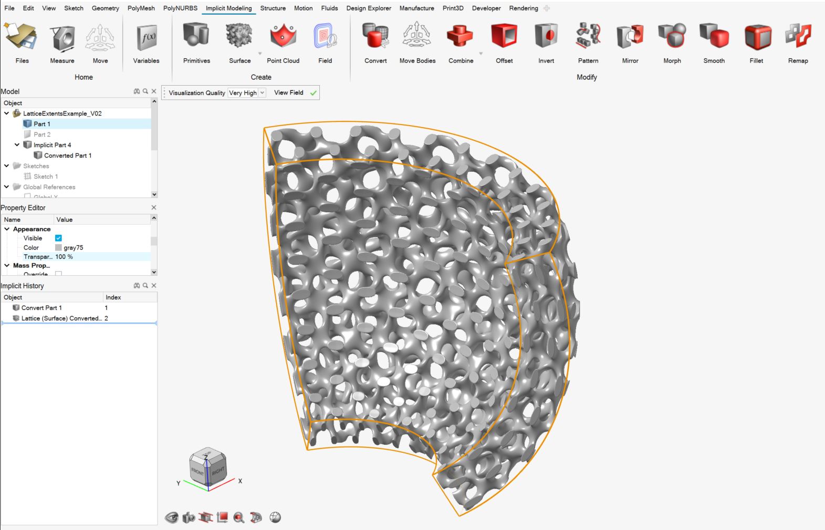The height and width of the screenshot is (530, 825).
Task: Select the Convert tool
Action: point(375,36)
